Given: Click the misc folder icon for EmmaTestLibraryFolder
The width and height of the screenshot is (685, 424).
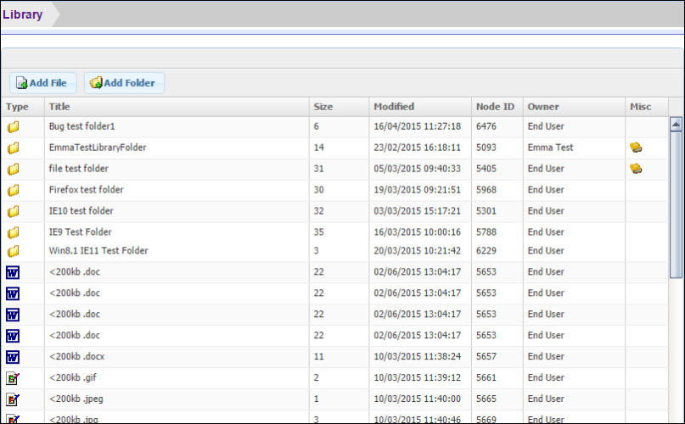Looking at the screenshot, I should click(x=636, y=148).
